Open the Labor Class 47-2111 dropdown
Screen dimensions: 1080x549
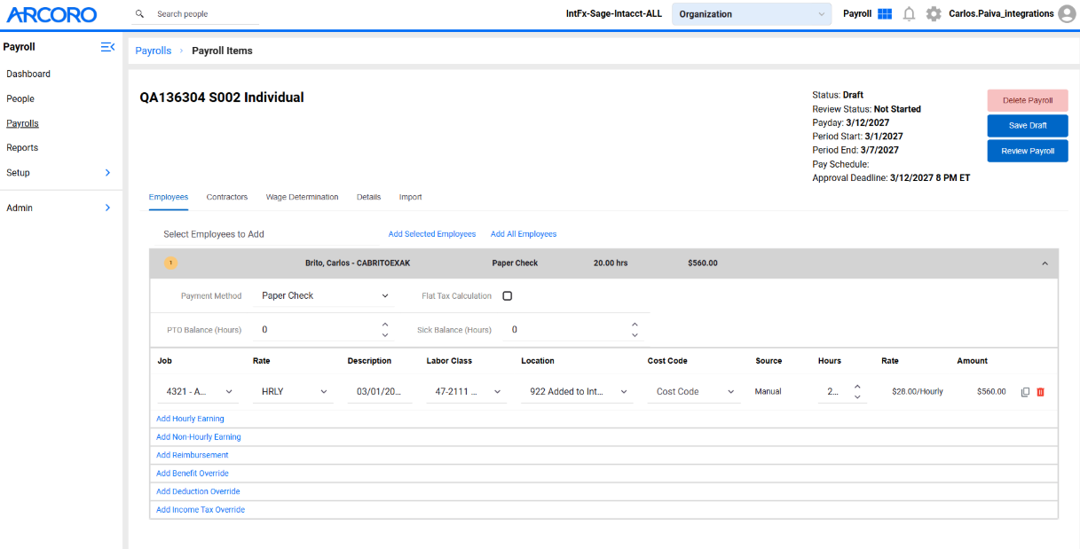[468, 391]
